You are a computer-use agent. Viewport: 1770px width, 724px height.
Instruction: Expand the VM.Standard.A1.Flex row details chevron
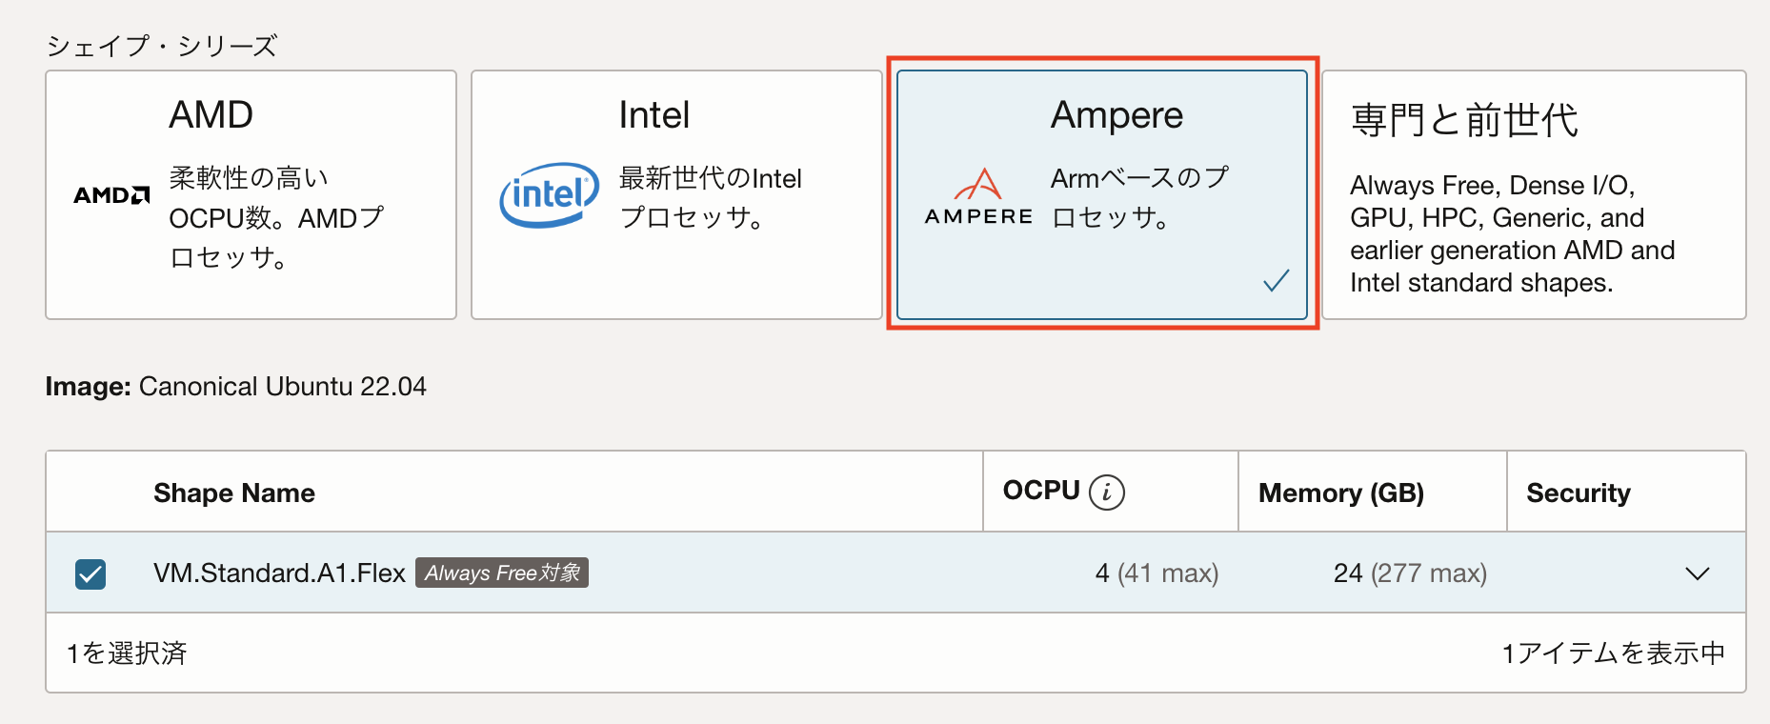[1698, 573]
